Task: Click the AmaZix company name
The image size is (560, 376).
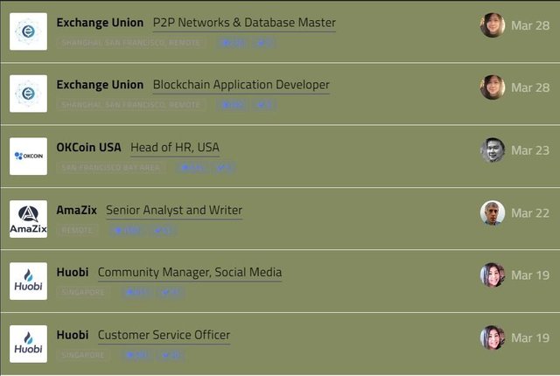Action: (76, 210)
